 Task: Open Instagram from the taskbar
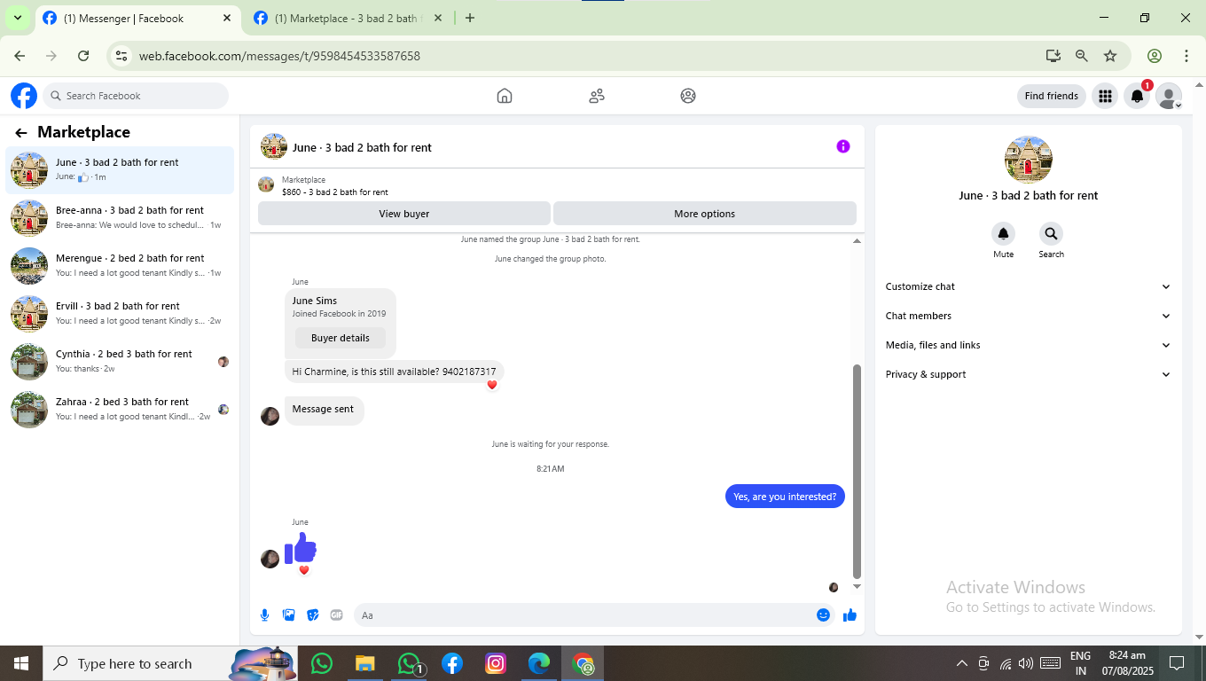coord(496,663)
